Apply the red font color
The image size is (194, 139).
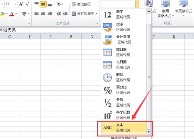12,14
